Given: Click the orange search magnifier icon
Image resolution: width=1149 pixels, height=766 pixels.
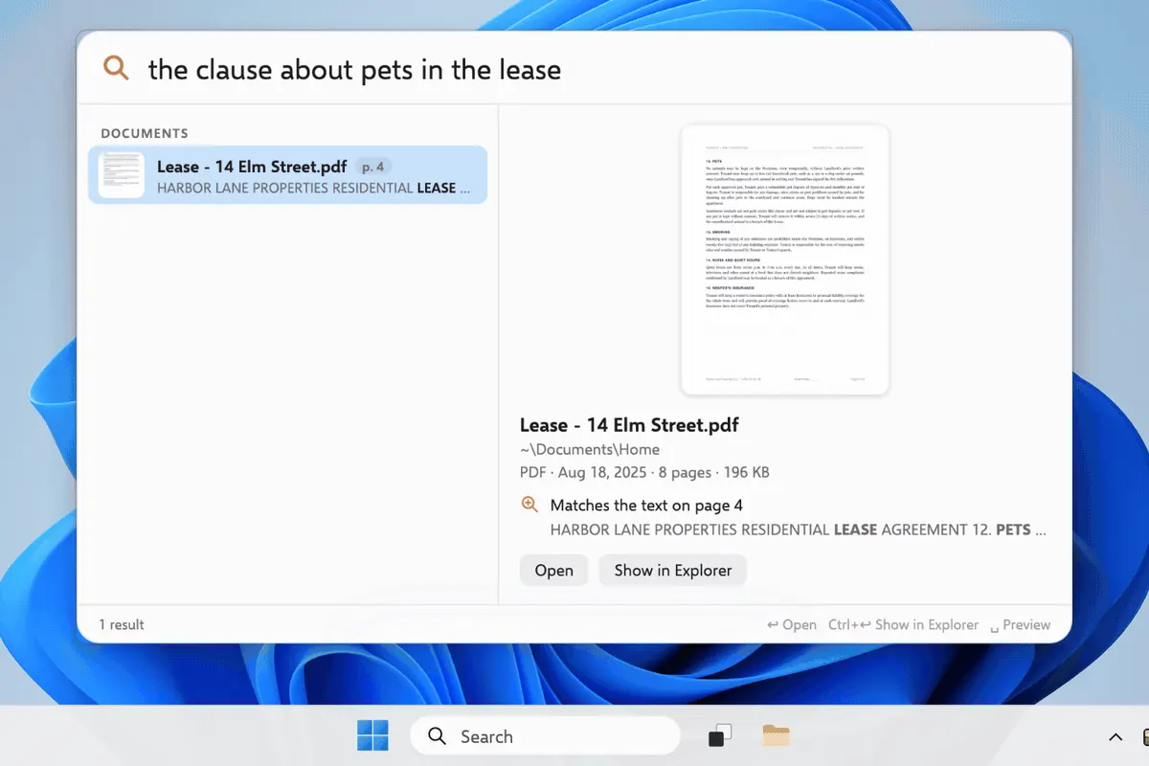Looking at the screenshot, I should (116, 68).
